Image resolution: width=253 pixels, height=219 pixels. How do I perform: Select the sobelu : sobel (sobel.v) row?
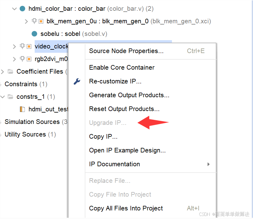74,34
